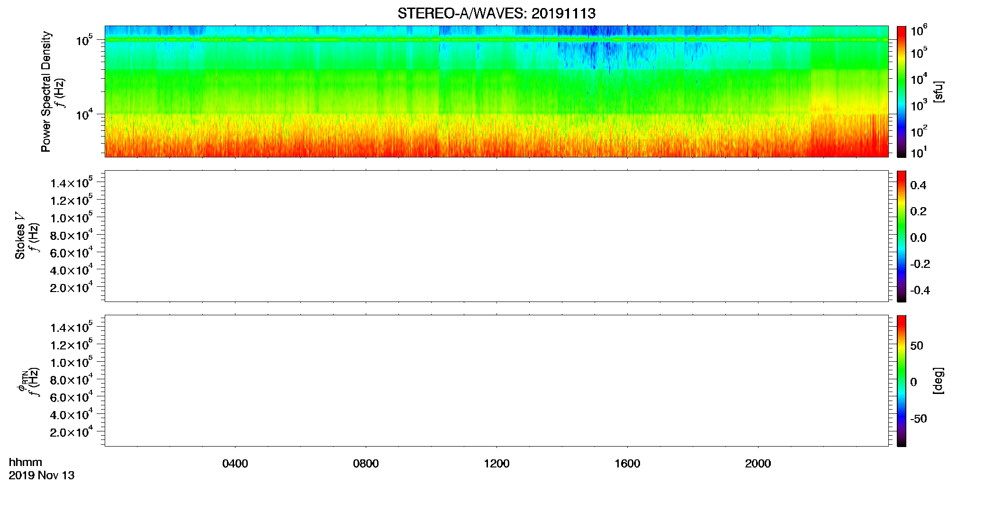Click the Stokes V axis label
Screen dimensions: 993x512
point(20,236)
